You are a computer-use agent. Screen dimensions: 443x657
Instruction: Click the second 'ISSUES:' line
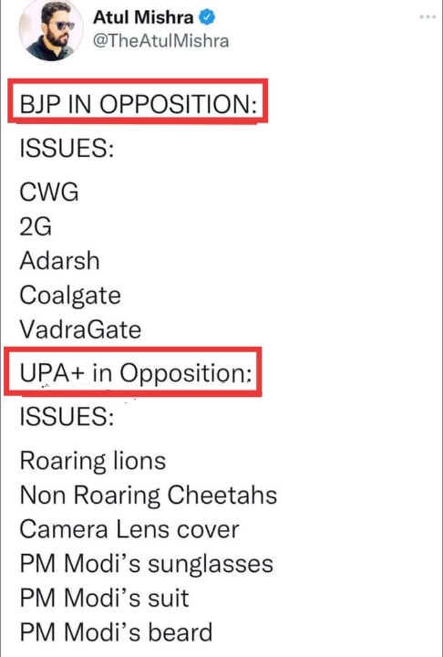[x=67, y=416]
